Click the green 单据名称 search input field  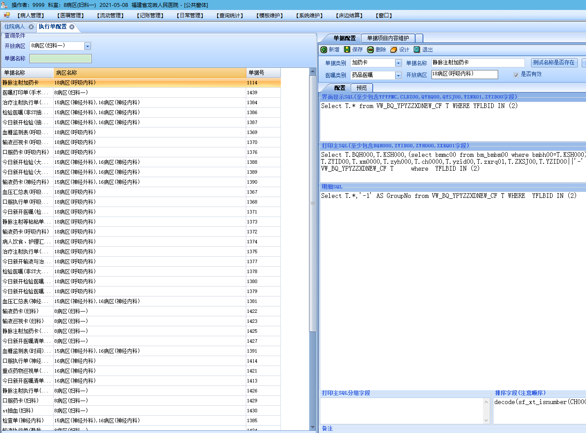(61, 58)
